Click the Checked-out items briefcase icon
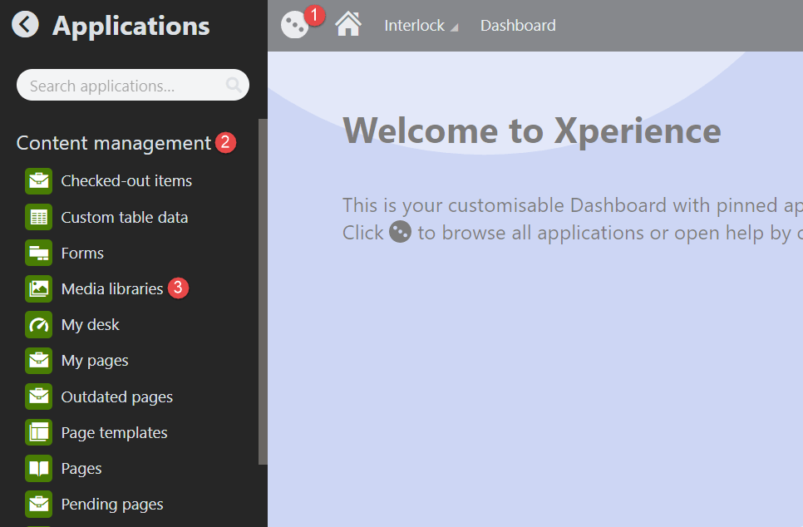This screenshot has width=803, height=527. click(x=39, y=180)
